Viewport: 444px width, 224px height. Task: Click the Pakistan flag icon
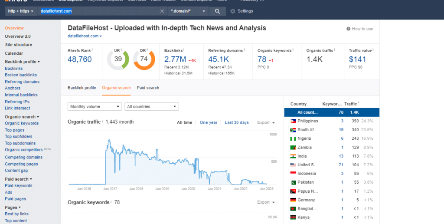click(293, 182)
